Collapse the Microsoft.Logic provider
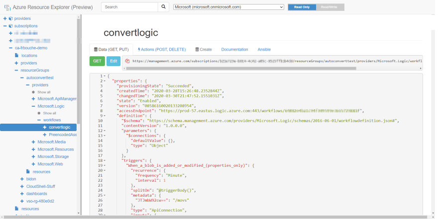438x219 pixels. tap(33, 106)
